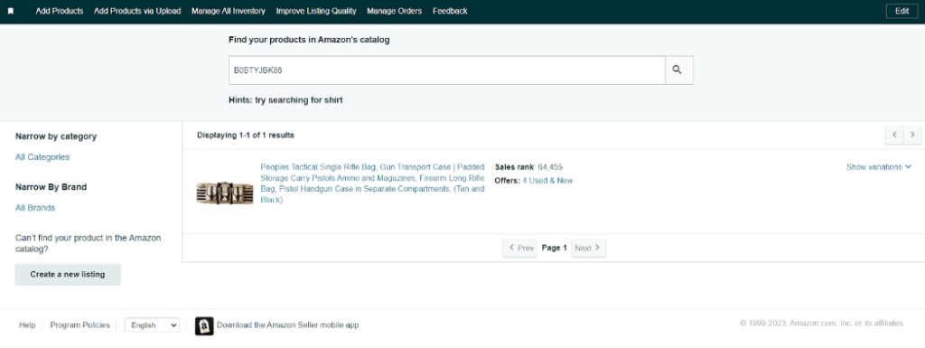Open the Feedback menu item
The height and width of the screenshot is (348, 925).
tap(450, 11)
